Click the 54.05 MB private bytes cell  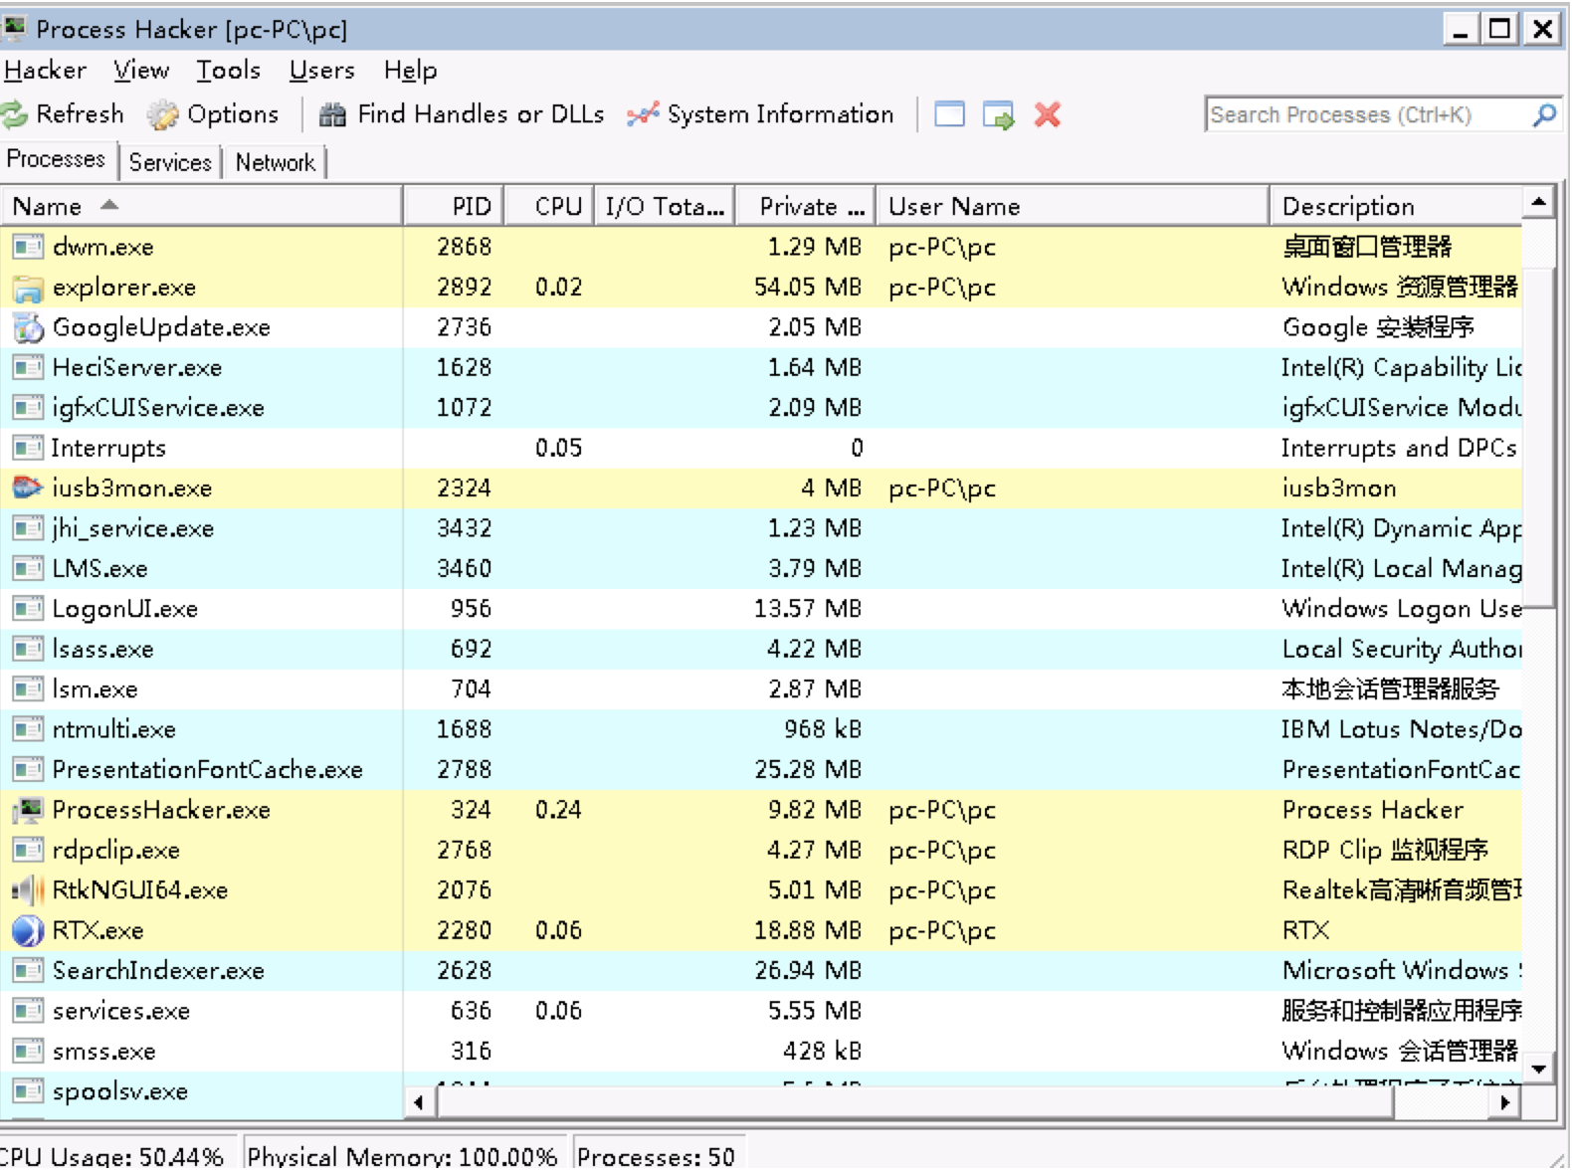pos(808,288)
